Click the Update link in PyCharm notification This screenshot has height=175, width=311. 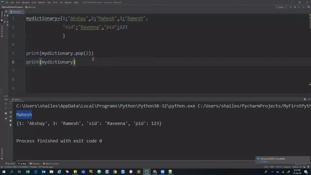coord(263,161)
